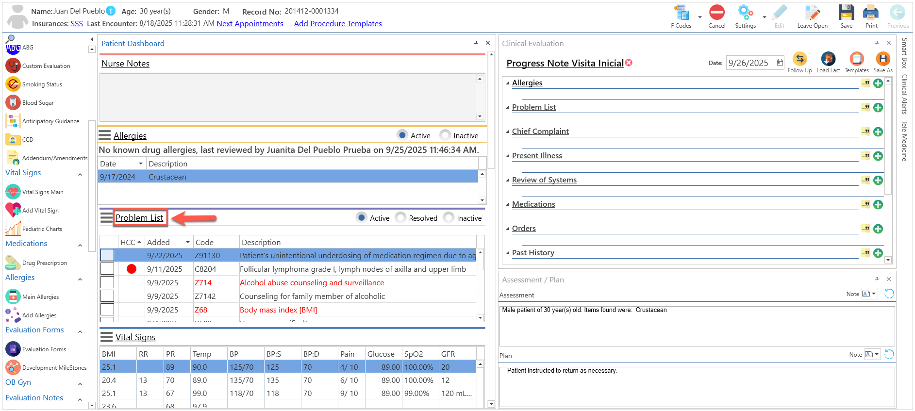The width and height of the screenshot is (915, 411).
Task: Open the Assessment Note dropdown
Action: (869, 294)
